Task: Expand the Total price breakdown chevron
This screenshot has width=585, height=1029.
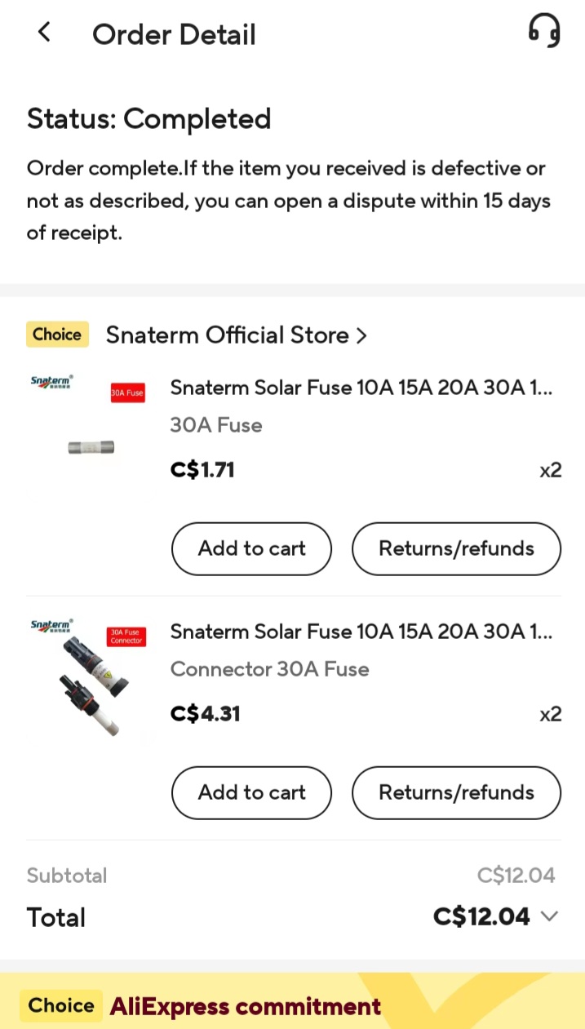Action: [x=550, y=916]
